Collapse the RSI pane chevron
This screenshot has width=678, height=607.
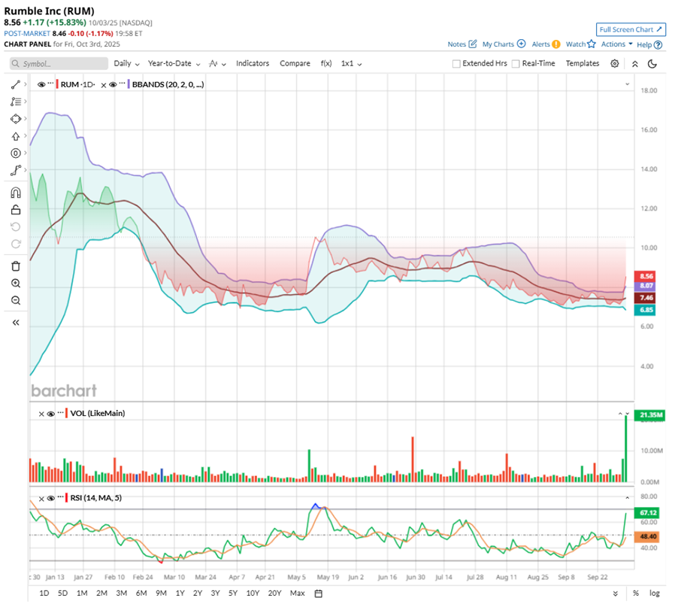(x=628, y=498)
